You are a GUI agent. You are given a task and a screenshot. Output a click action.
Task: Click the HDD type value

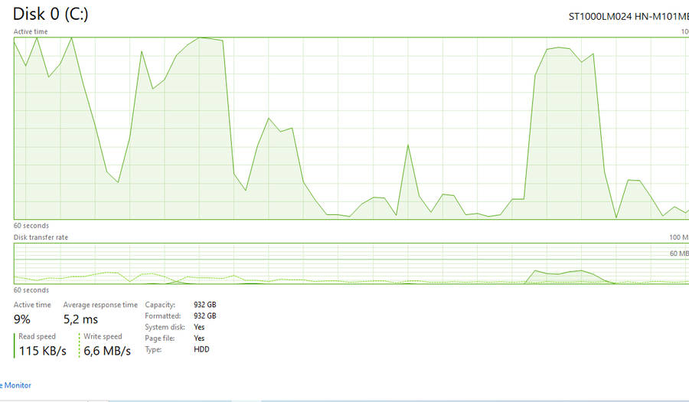pyautogui.click(x=201, y=349)
